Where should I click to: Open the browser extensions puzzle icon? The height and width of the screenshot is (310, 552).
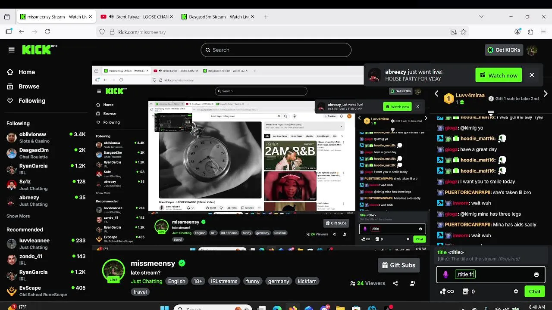click(531, 32)
